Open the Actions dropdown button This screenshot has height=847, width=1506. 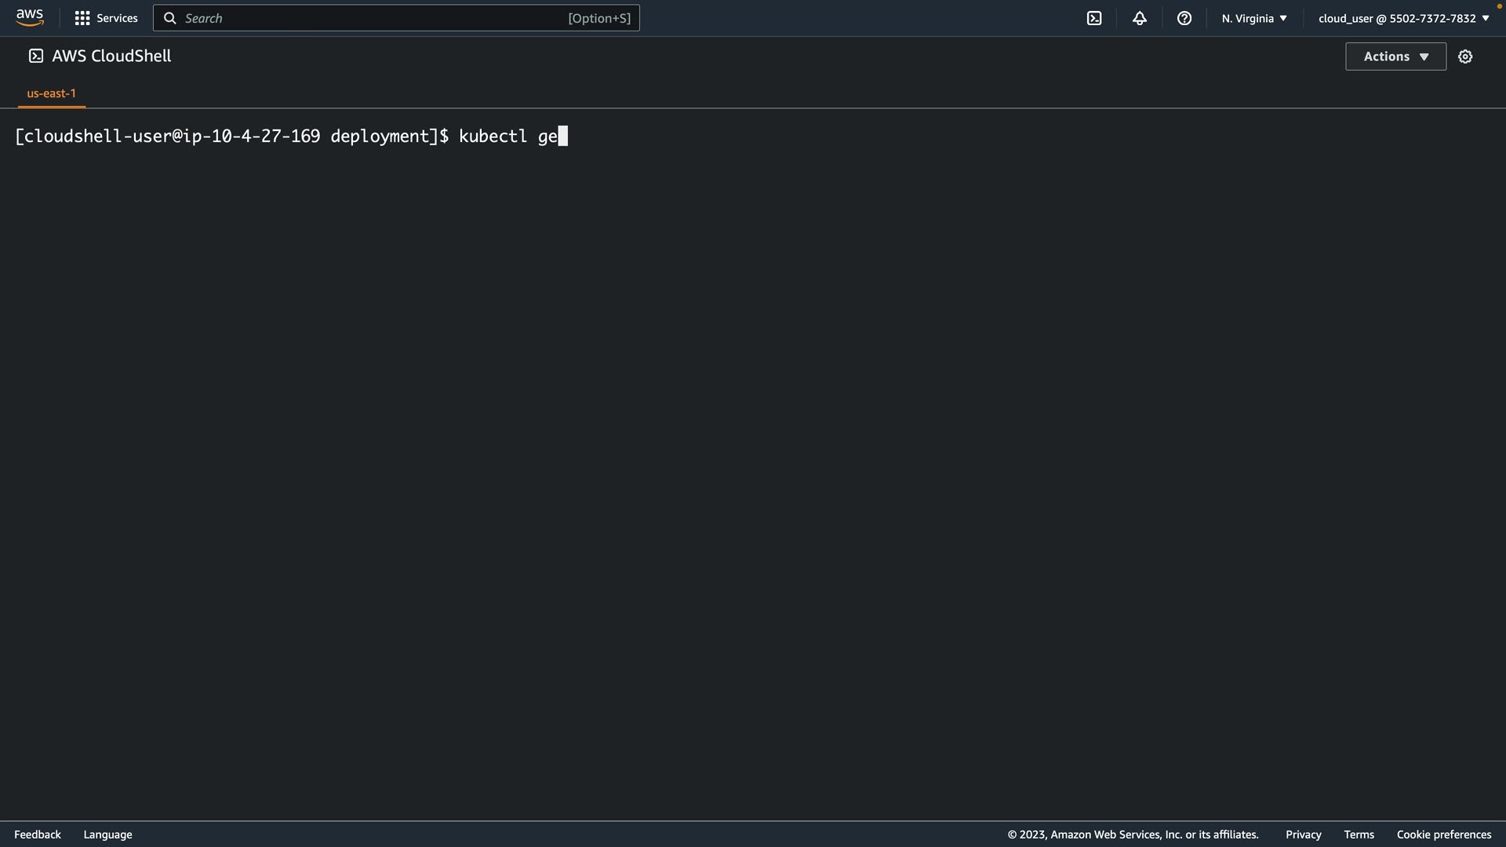[x=1395, y=56]
